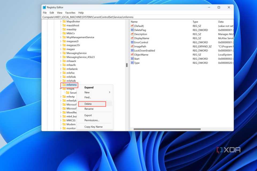Choose Find... in the context menu
The image size is (257, 171).
pyautogui.click(x=95, y=97)
